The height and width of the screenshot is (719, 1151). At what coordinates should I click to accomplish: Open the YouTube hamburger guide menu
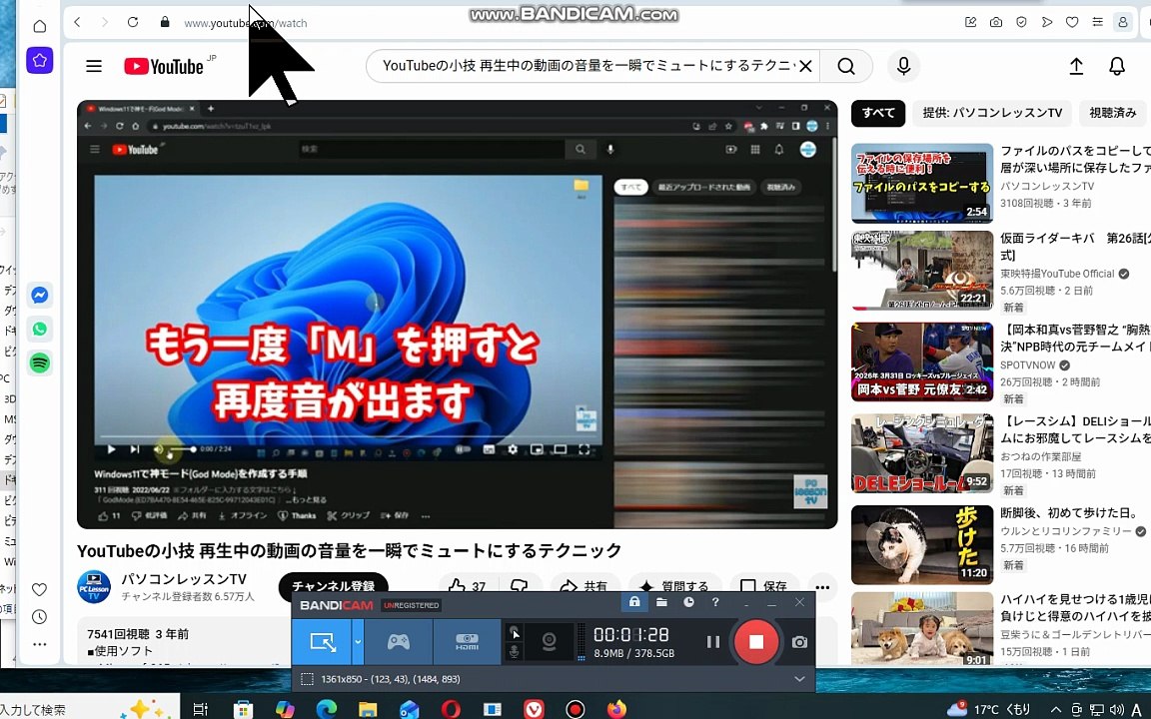tap(94, 66)
